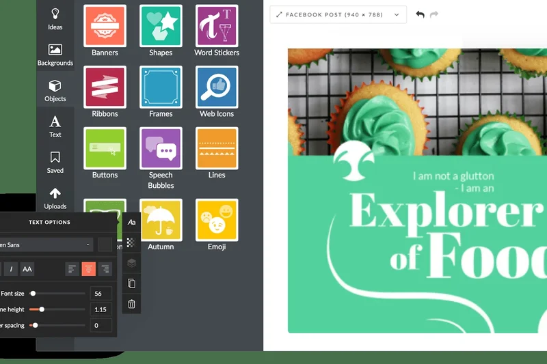The image size is (547, 364).
Task: Click the line height value field
Action: 101,309
